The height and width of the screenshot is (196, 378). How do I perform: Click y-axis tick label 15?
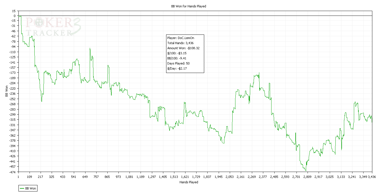tap(14, 11)
